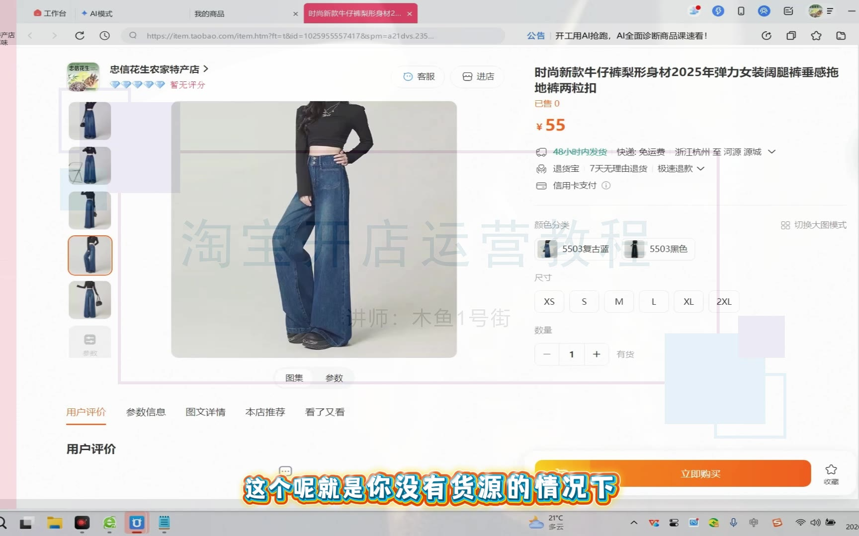Open the Wi-Fi network tray icon

point(800,523)
